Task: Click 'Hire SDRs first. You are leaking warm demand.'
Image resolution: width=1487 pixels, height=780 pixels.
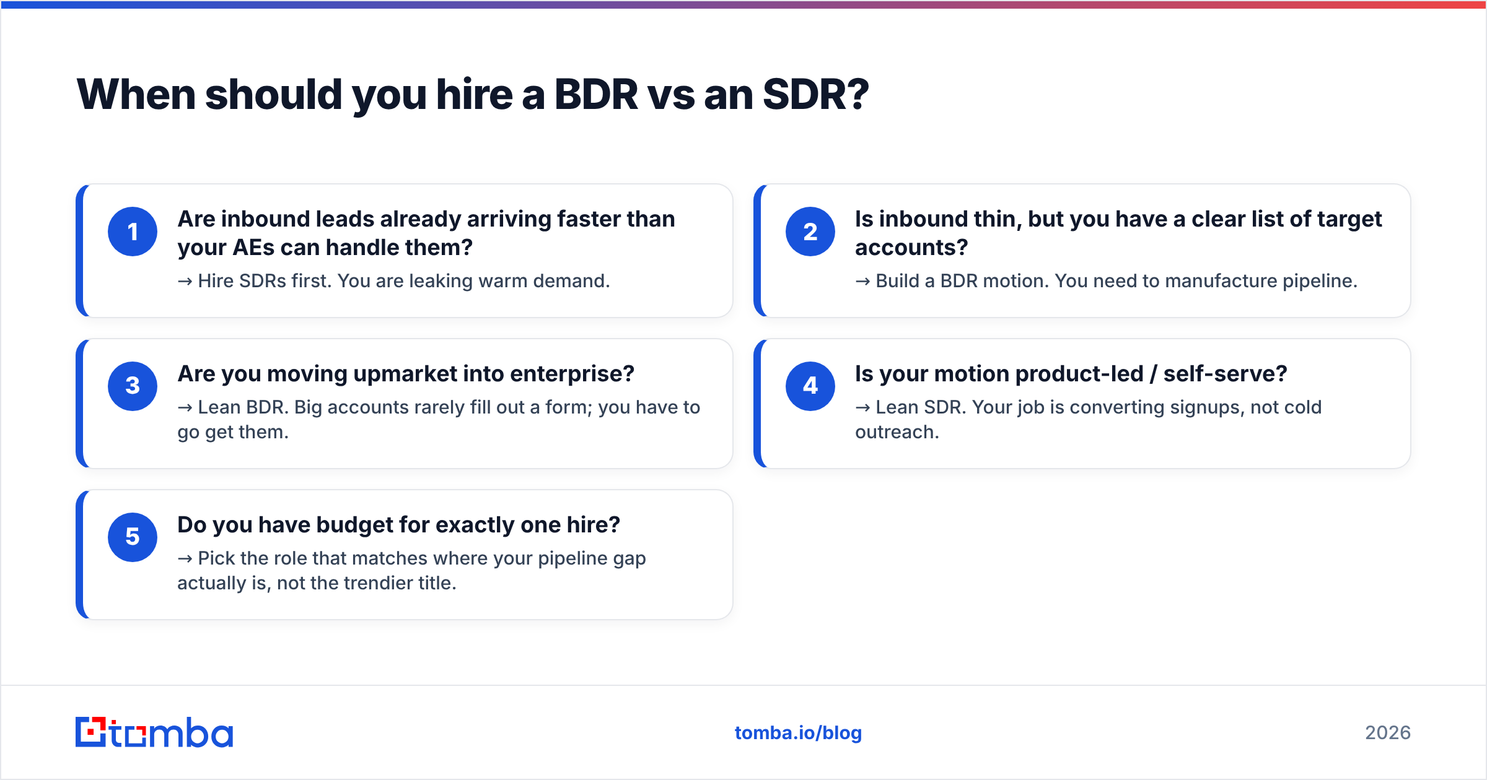Action: tap(394, 281)
